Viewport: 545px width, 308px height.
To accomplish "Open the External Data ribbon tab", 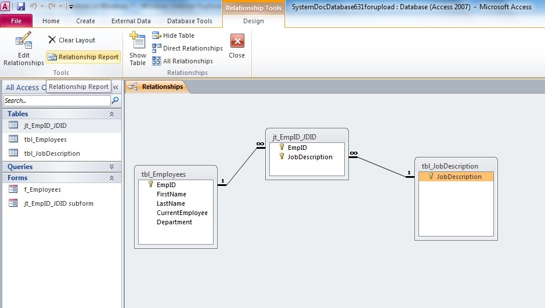I will coord(131,21).
